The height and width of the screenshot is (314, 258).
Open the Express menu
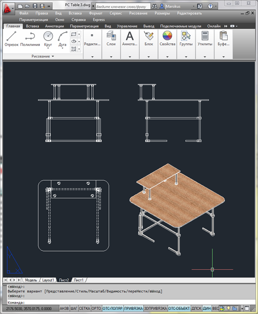tap(99, 20)
